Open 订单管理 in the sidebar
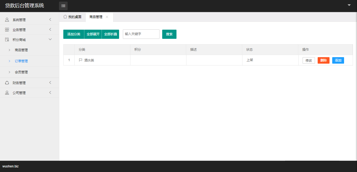The width and height of the screenshot is (357, 172). [21, 61]
